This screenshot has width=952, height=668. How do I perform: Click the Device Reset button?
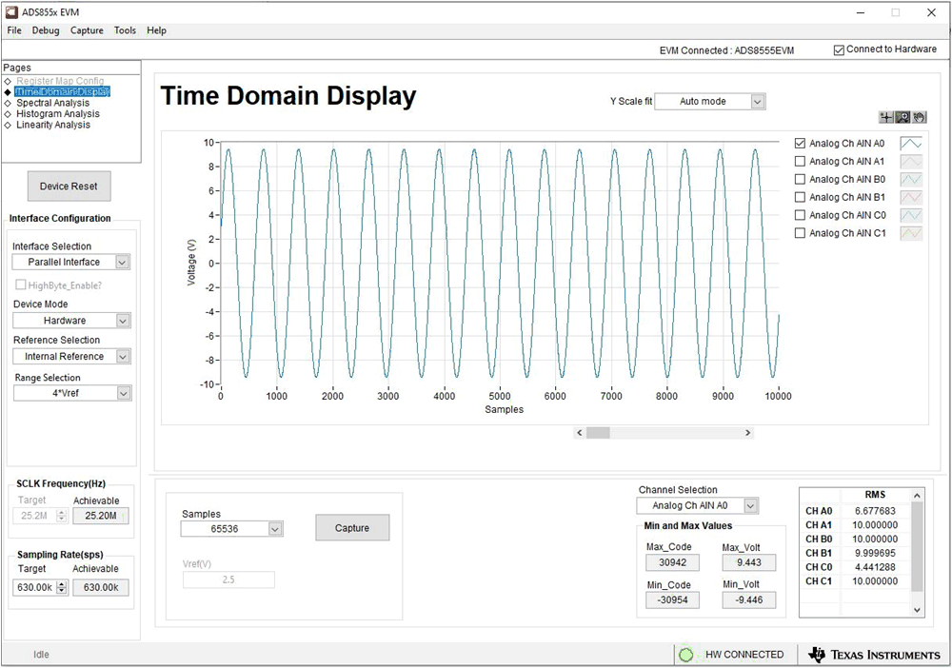coord(69,187)
